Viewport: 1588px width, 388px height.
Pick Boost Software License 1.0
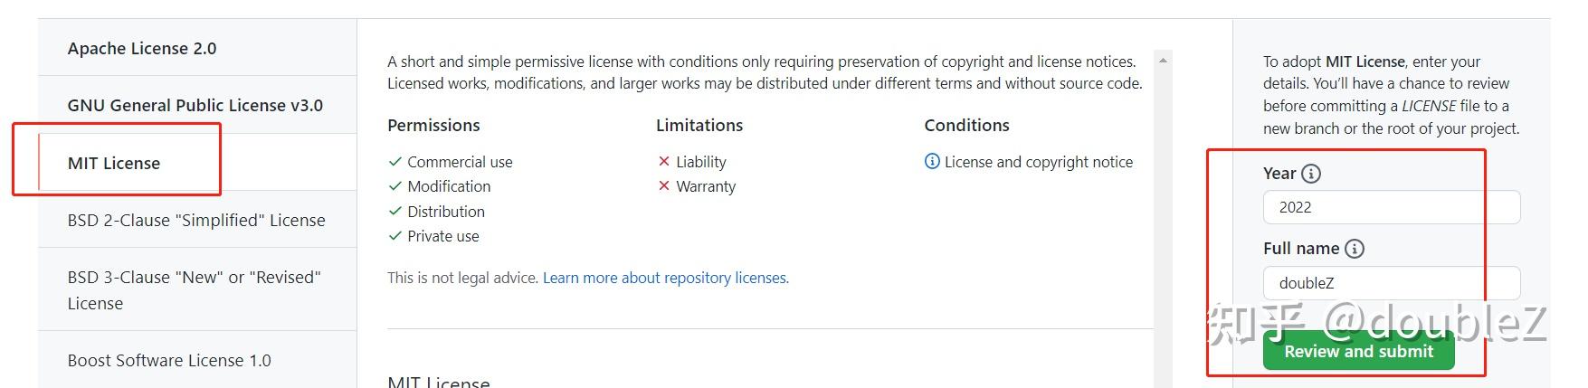tap(197, 360)
